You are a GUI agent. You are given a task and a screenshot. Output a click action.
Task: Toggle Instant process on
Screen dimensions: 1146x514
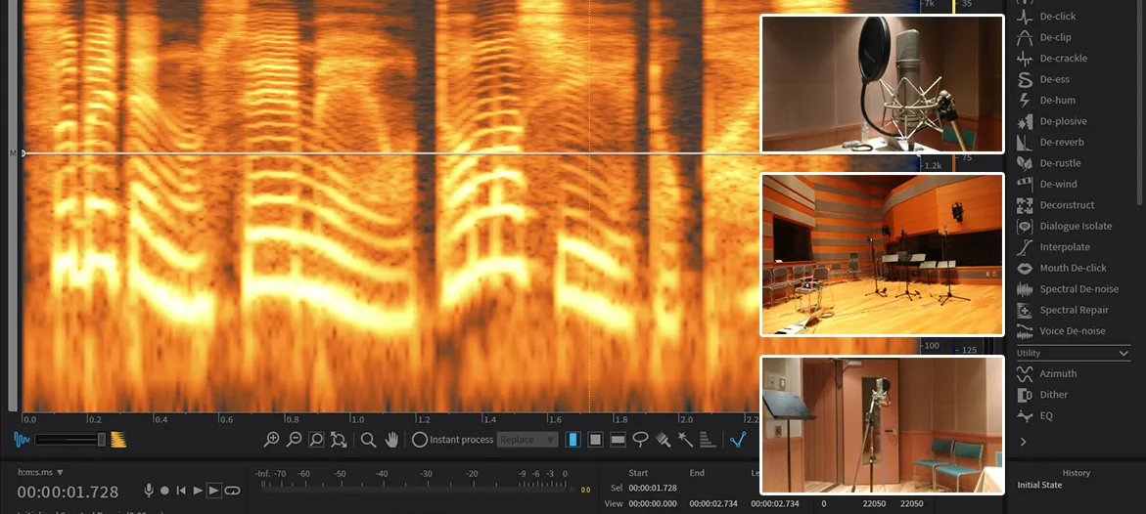pos(420,440)
